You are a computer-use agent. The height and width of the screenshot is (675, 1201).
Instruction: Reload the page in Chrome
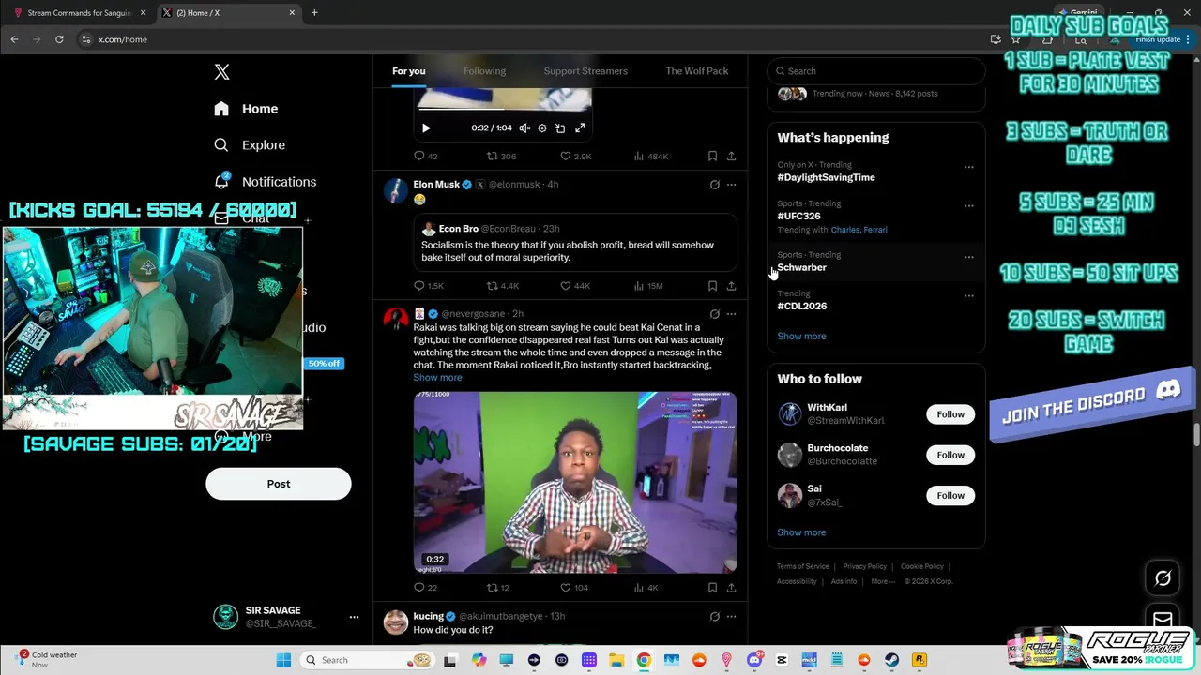[59, 39]
